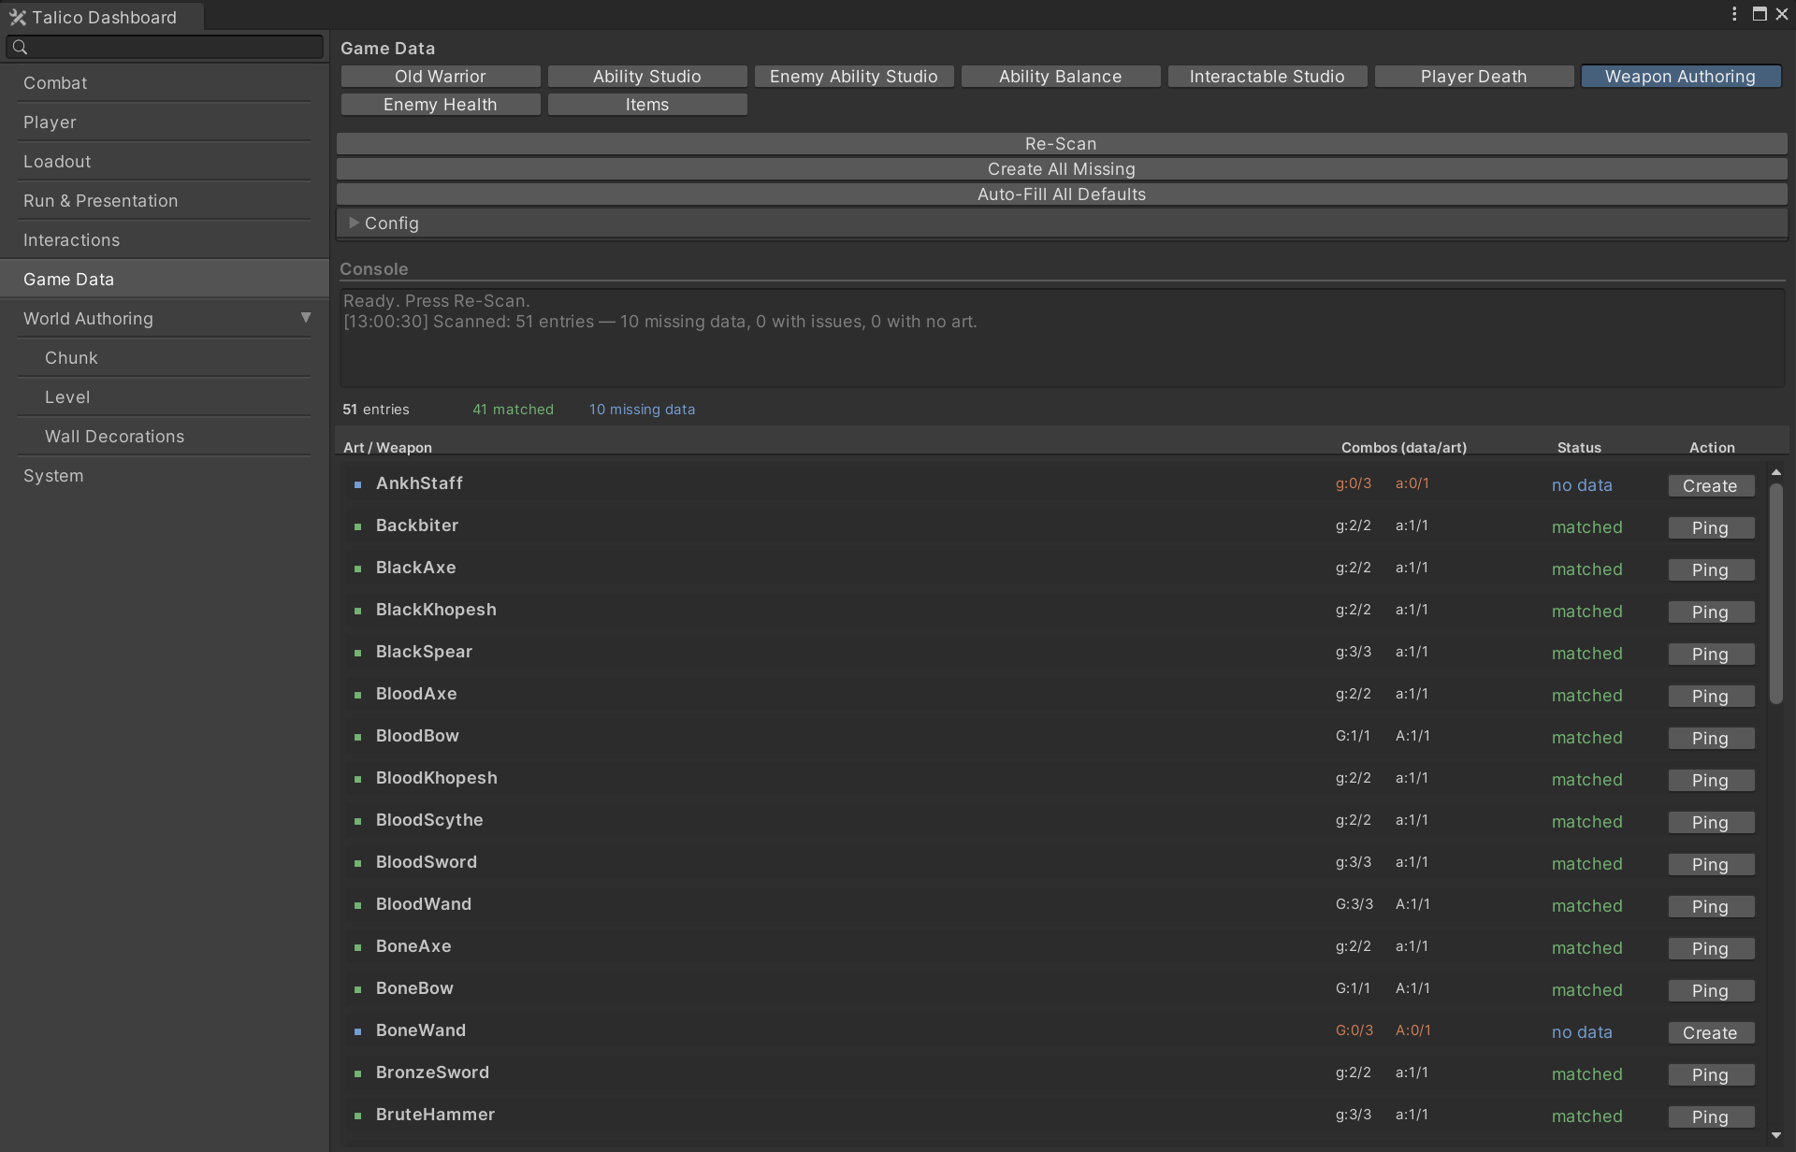Switch to the Items tab

tap(647, 105)
